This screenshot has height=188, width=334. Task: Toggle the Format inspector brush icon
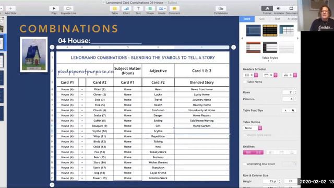[x=267, y=8]
